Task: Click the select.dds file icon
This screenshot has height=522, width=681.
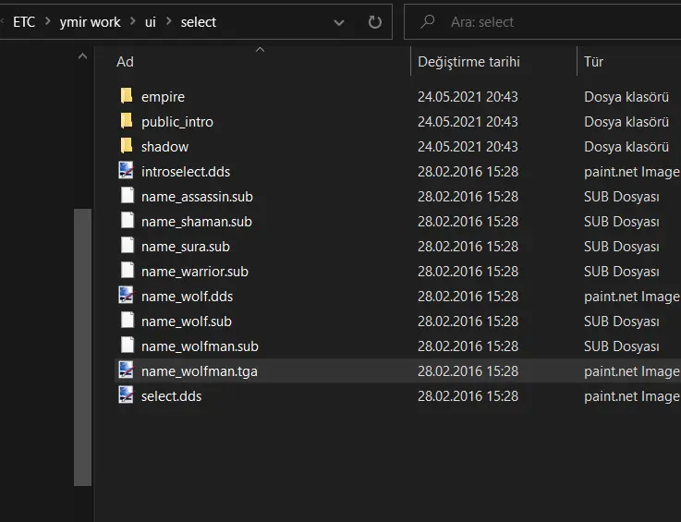Action: (x=127, y=395)
